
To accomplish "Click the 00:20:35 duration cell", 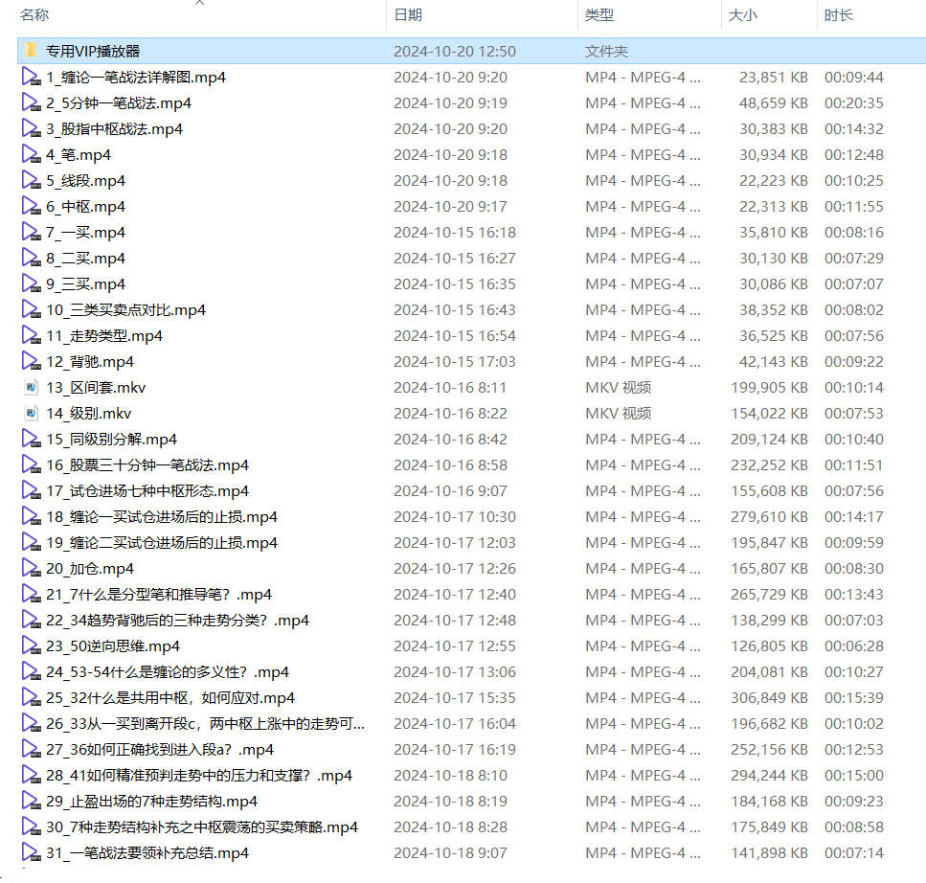I will tap(854, 103).
